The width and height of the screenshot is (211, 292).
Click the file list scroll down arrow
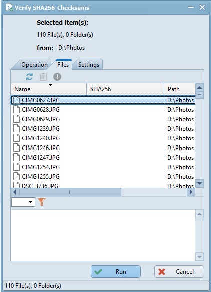pos(200,183)
